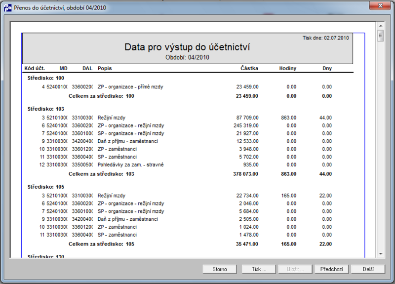This screenshot has width=395, height=284.
Task: Click the Hodiny column header
Action: [288, 68]
